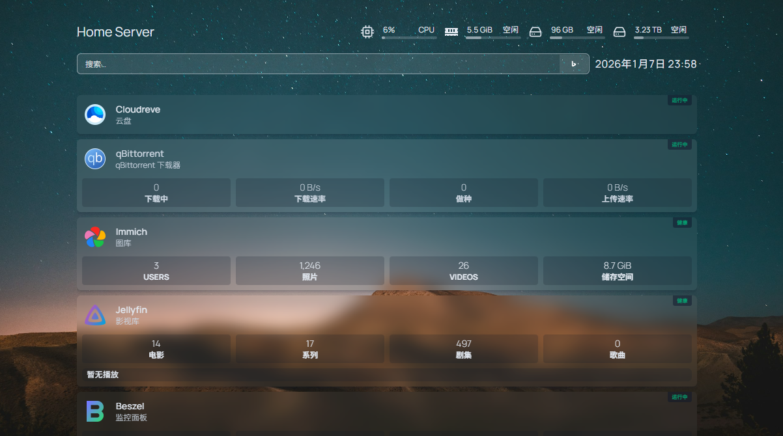Click the qBittorrent app icon

[95, 159]
